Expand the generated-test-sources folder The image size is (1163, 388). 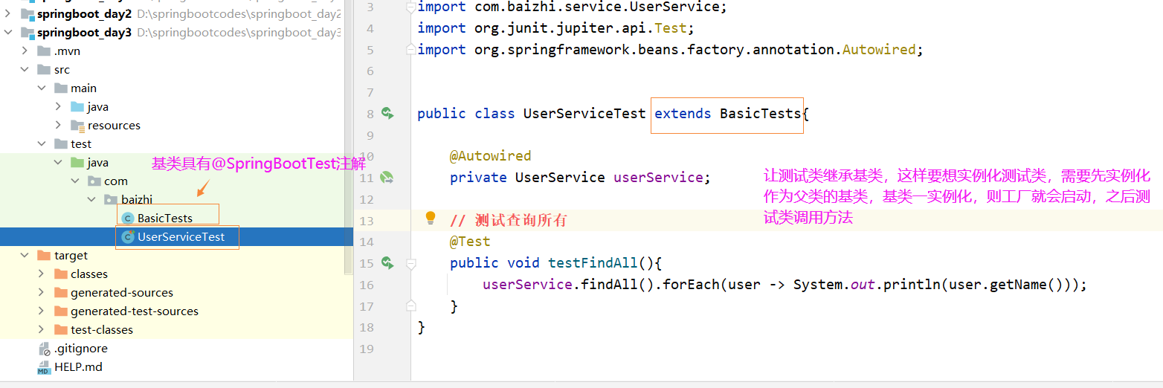[42, 311]
